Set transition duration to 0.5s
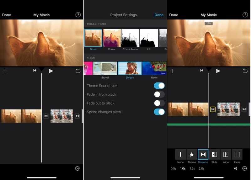 (174, 168)
